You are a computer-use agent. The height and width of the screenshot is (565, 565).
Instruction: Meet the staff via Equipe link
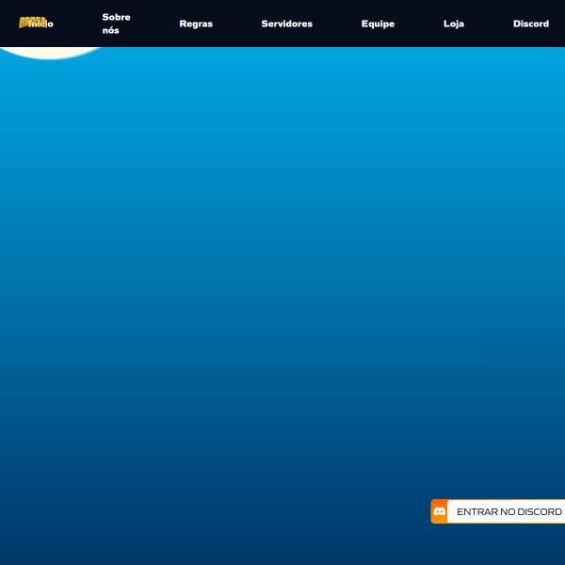(378, 24)
